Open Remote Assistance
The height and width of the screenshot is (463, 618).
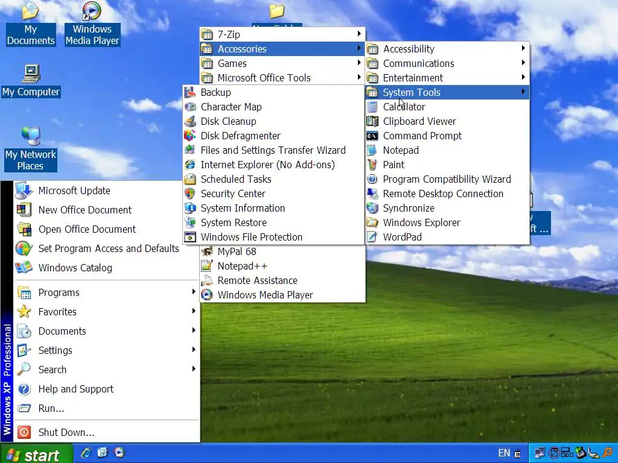tap(282, 281)
